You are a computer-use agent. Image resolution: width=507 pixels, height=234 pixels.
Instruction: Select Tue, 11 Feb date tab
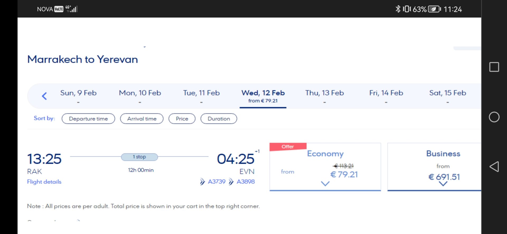201,96
